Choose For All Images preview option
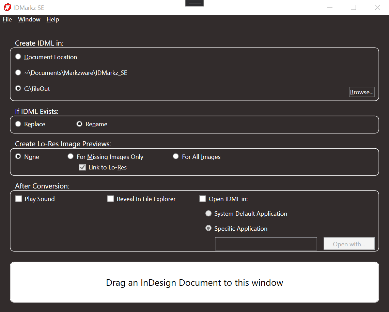Image resolution: width=389 pixels, height=312 pixels. [x=176, y=157]
